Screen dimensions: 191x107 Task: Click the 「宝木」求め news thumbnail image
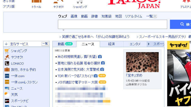coord(142,62)
